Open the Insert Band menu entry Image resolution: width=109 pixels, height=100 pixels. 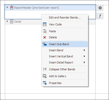(65, 50)
